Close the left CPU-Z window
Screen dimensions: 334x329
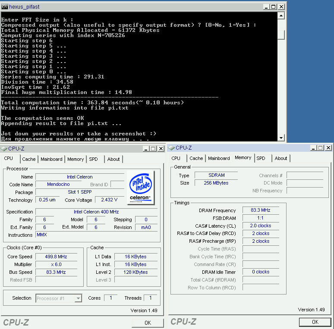[x=161, y=148]
